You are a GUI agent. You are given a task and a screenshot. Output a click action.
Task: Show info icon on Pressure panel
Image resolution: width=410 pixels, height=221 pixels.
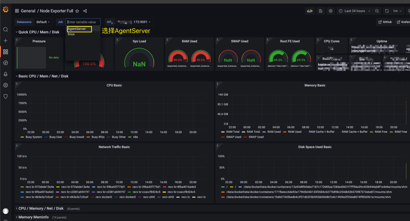(x=17, y=40)
